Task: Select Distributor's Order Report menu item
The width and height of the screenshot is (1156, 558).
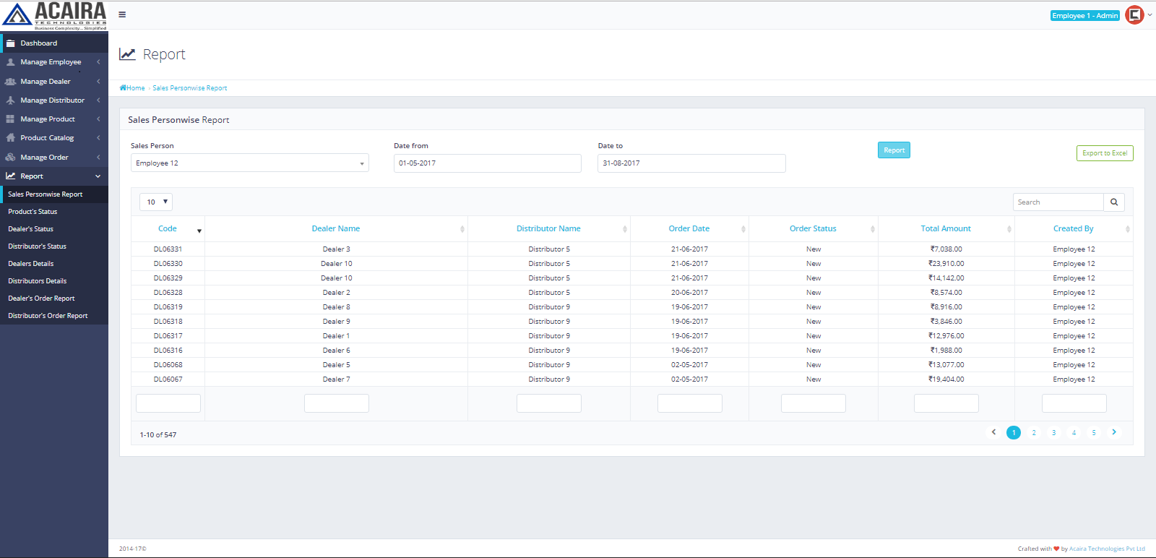Action: pyautogui.click(x=48, y=316)
